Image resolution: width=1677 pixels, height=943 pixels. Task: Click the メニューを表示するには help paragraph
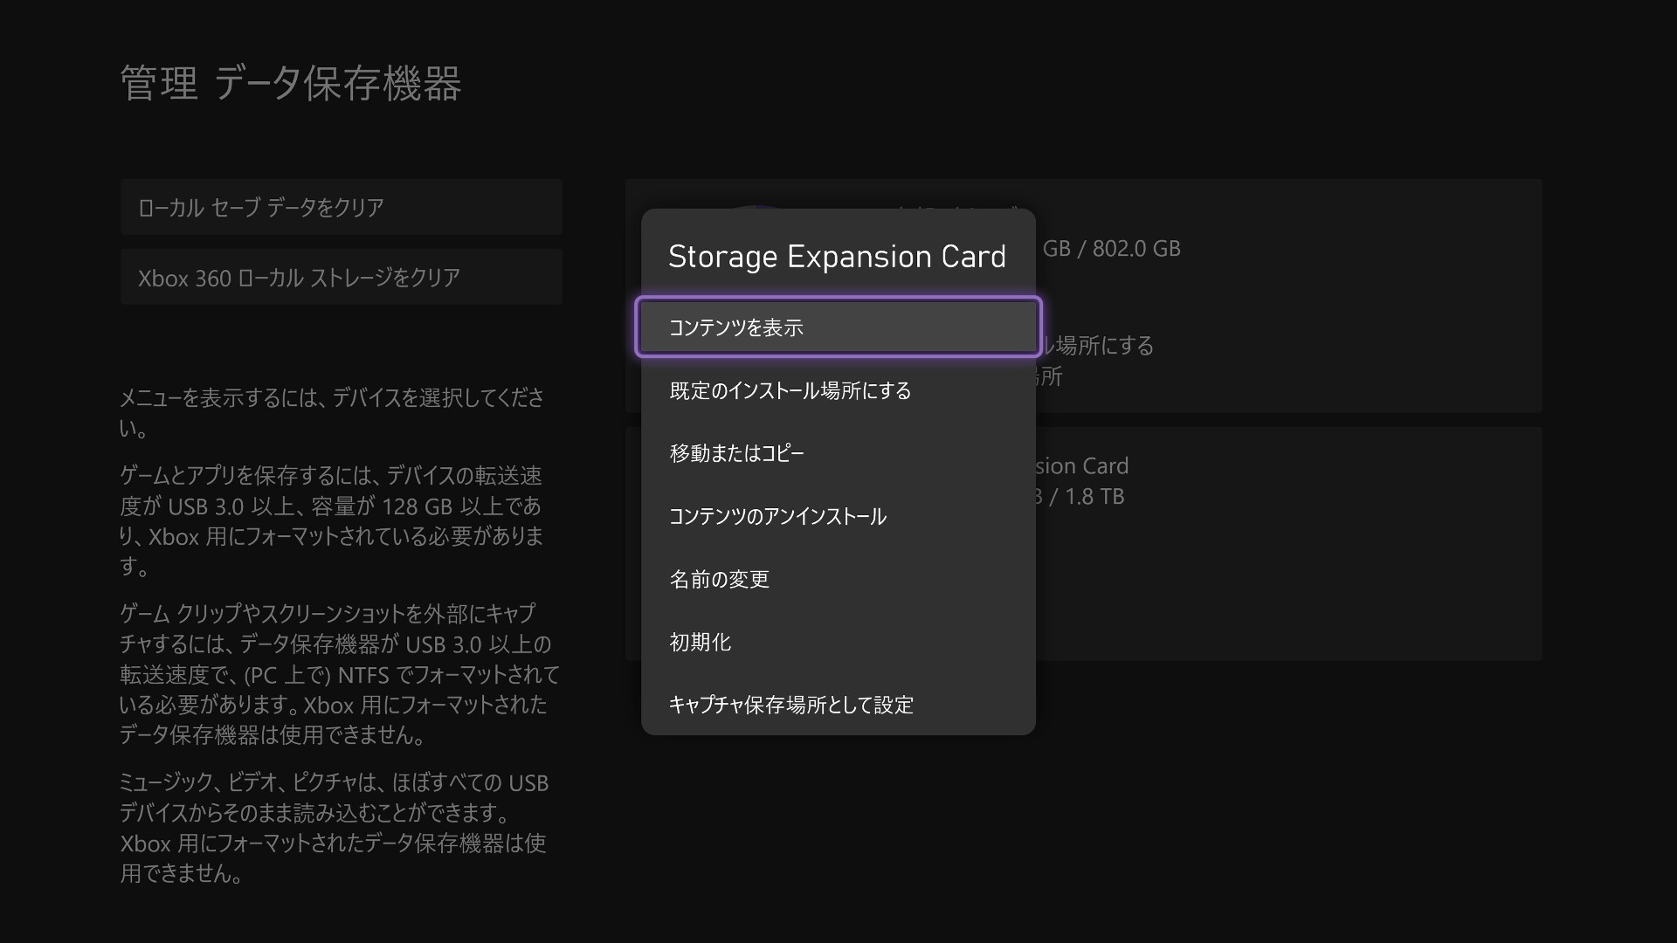[332, 413]
